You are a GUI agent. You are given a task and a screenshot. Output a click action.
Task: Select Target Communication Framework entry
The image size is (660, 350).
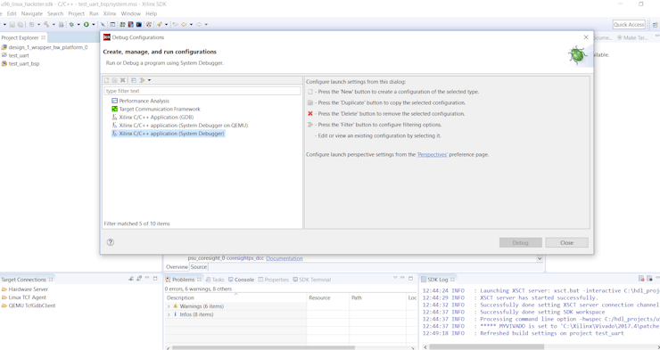(x=156, y=109)
